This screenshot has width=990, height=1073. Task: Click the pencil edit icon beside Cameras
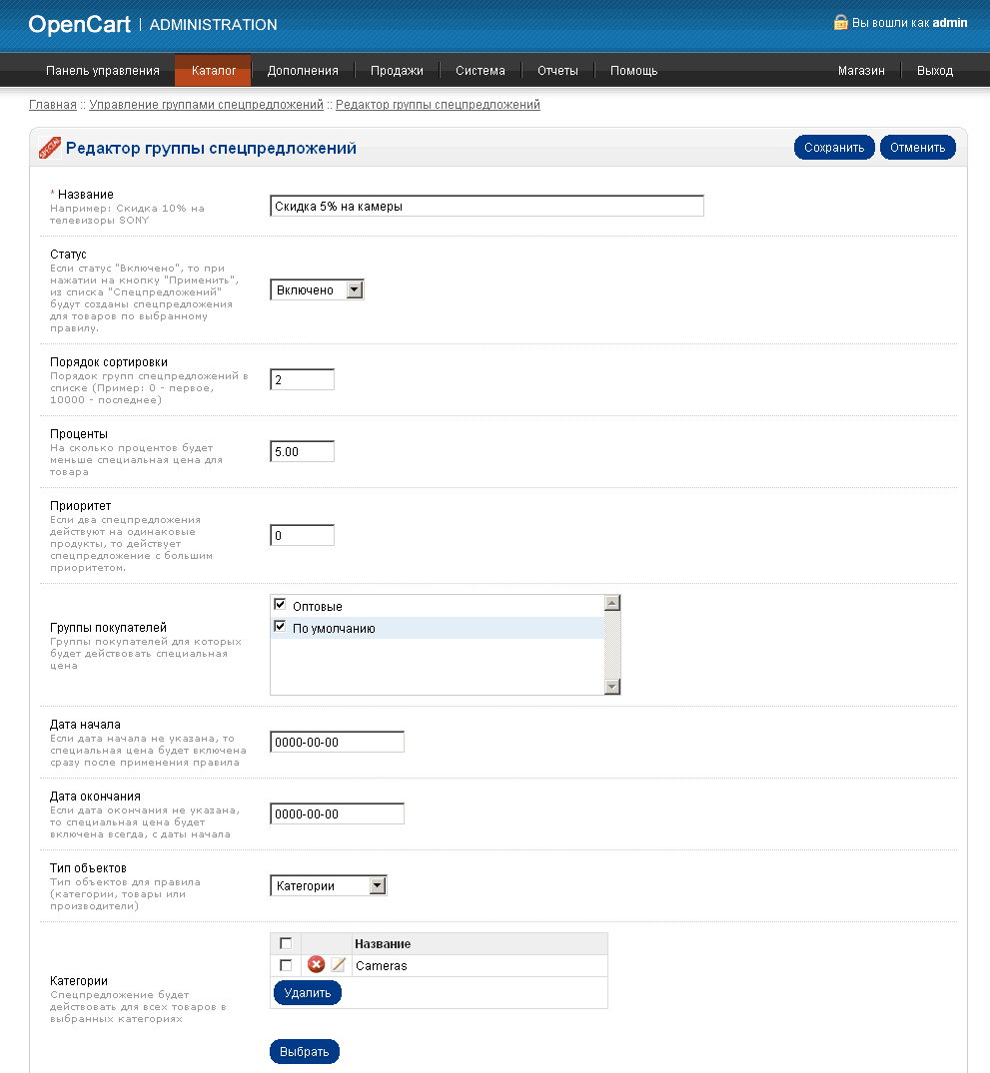tap(339, 965)
